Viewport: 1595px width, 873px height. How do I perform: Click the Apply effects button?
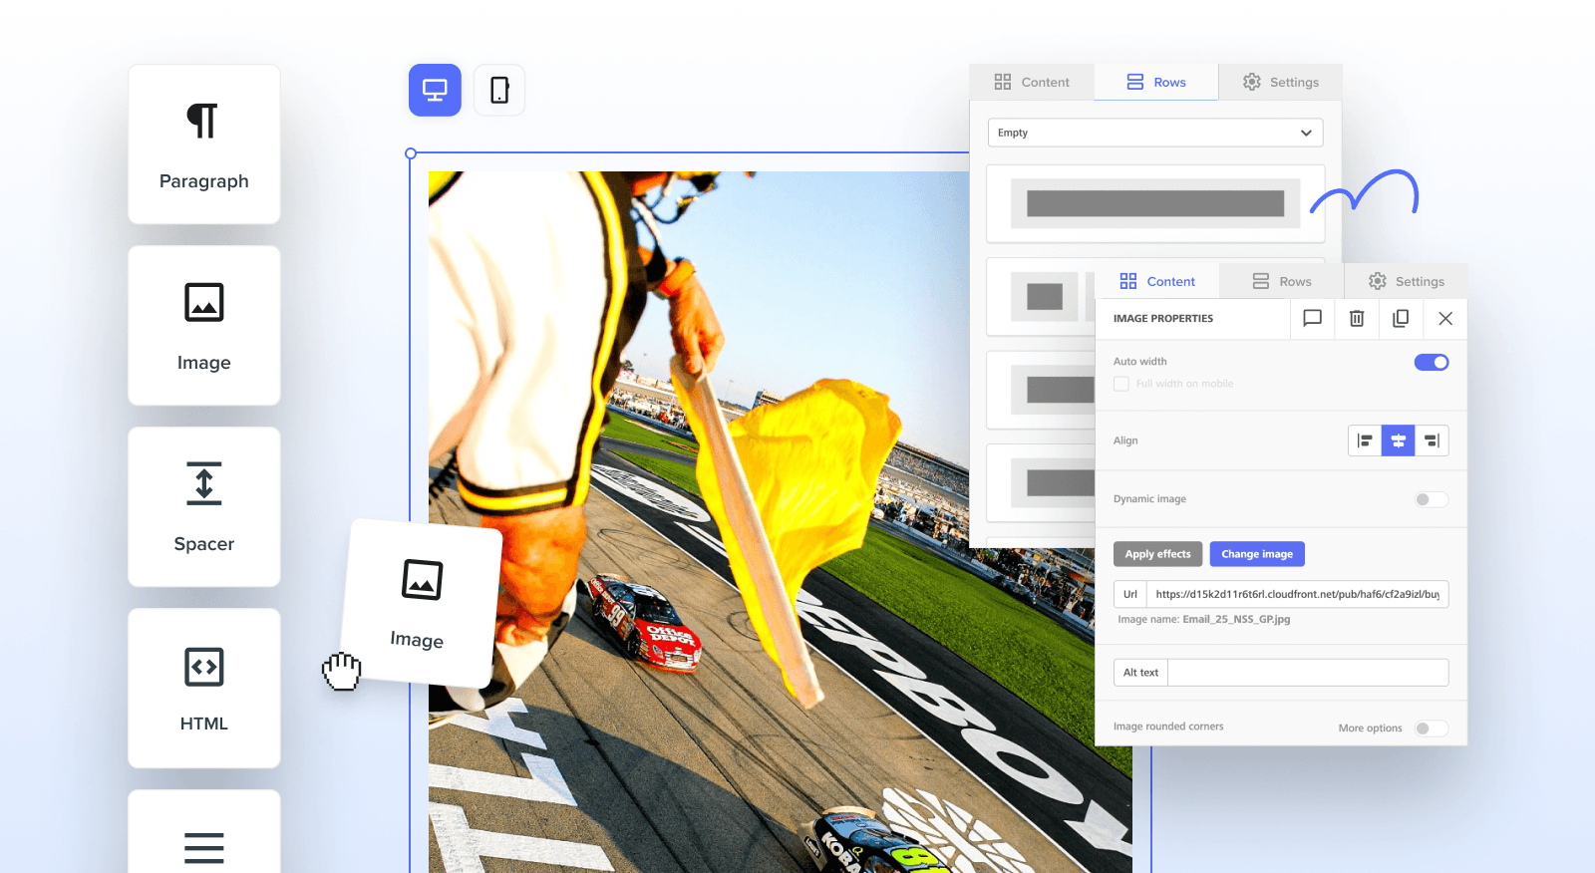pos(1157,554)
